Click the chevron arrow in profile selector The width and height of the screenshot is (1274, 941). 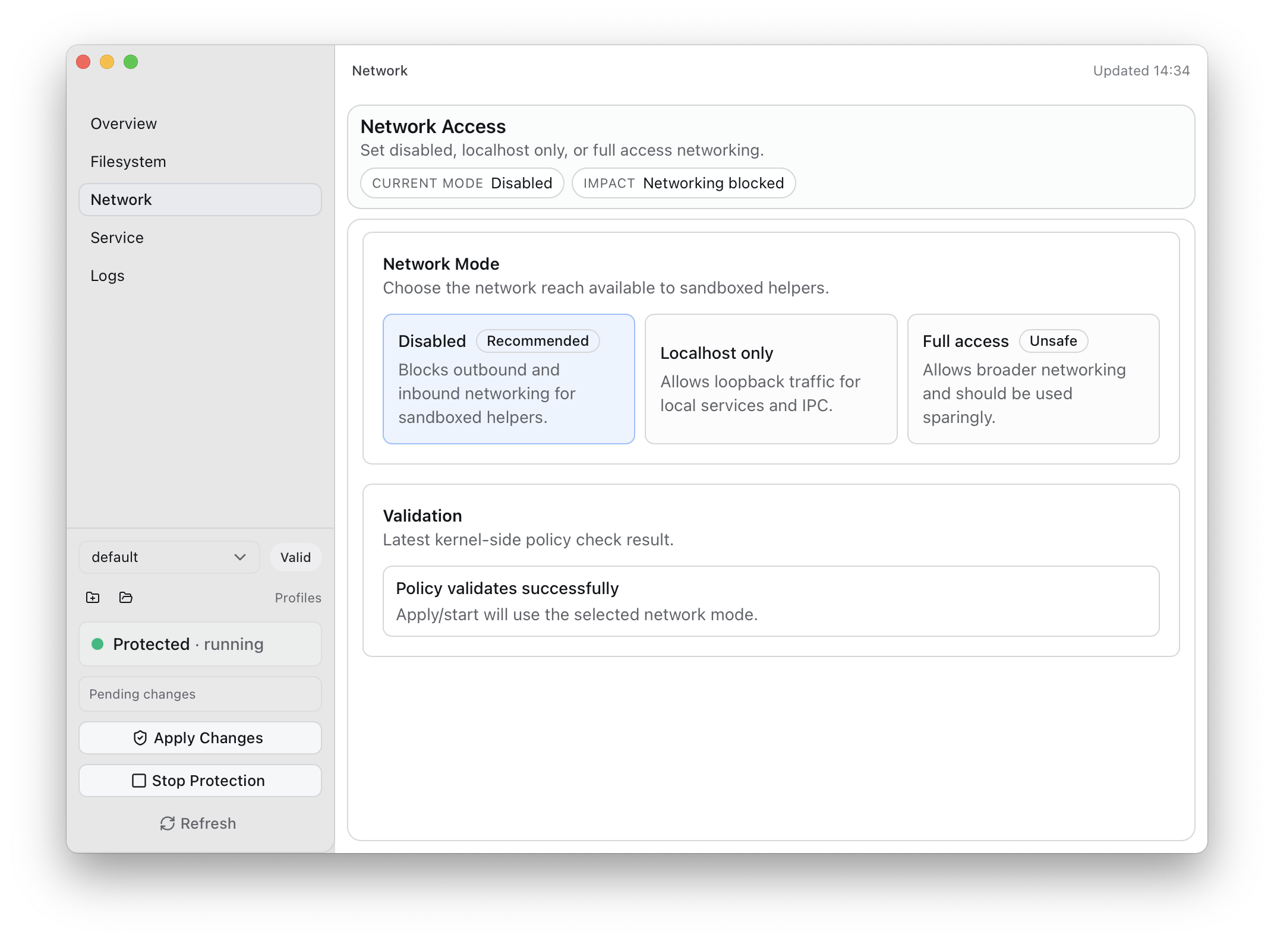coord(240,557)
